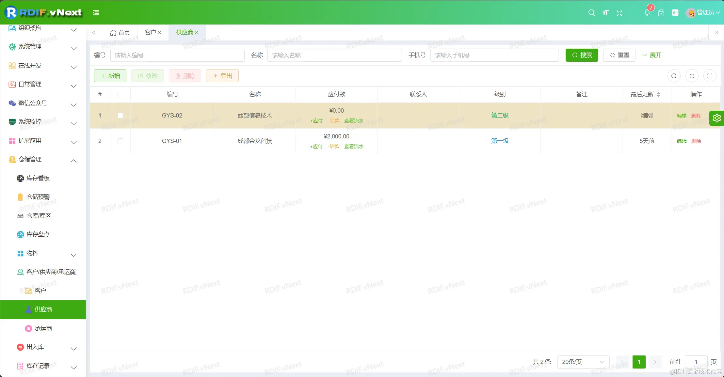Click the 请输入名称 input field
Screen dimensions: 724x377
(334, 55)
